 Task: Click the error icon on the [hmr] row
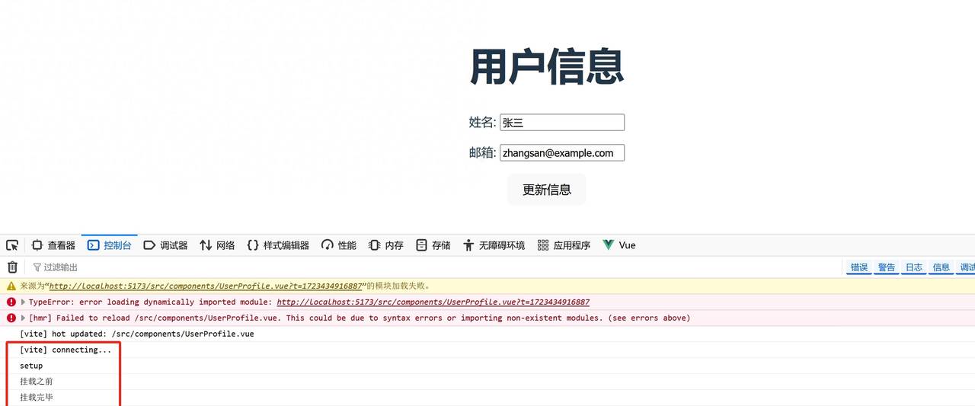[x=11, y=318]
